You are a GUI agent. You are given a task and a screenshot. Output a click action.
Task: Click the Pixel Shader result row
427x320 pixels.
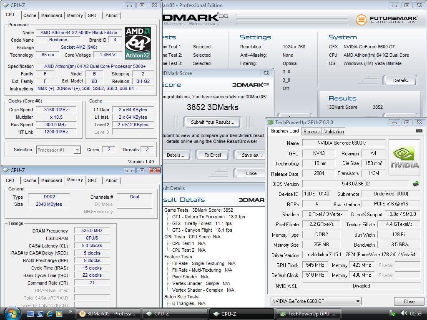point(190,277)
